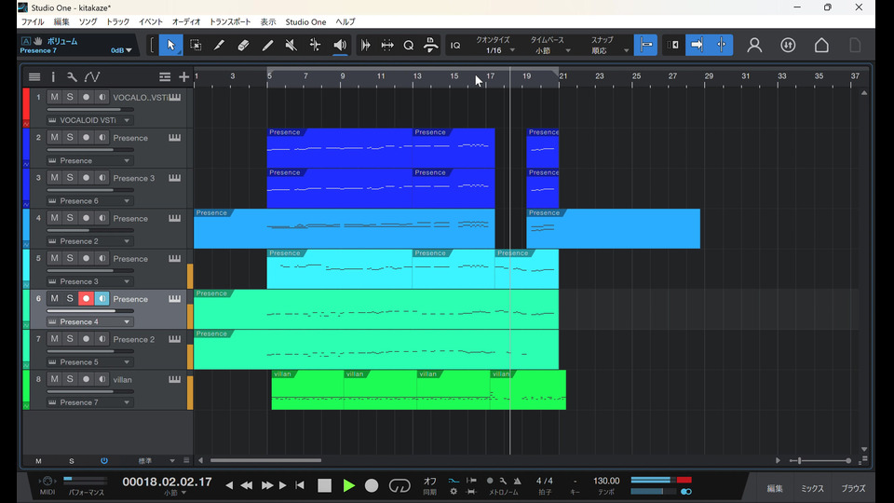
Task: Open the ミックス mixer panel
Action: [x=812, y=488]
